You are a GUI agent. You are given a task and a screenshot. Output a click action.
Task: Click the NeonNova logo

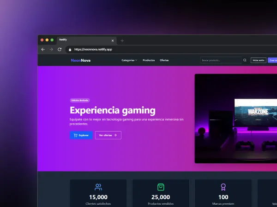coord(81,60)
